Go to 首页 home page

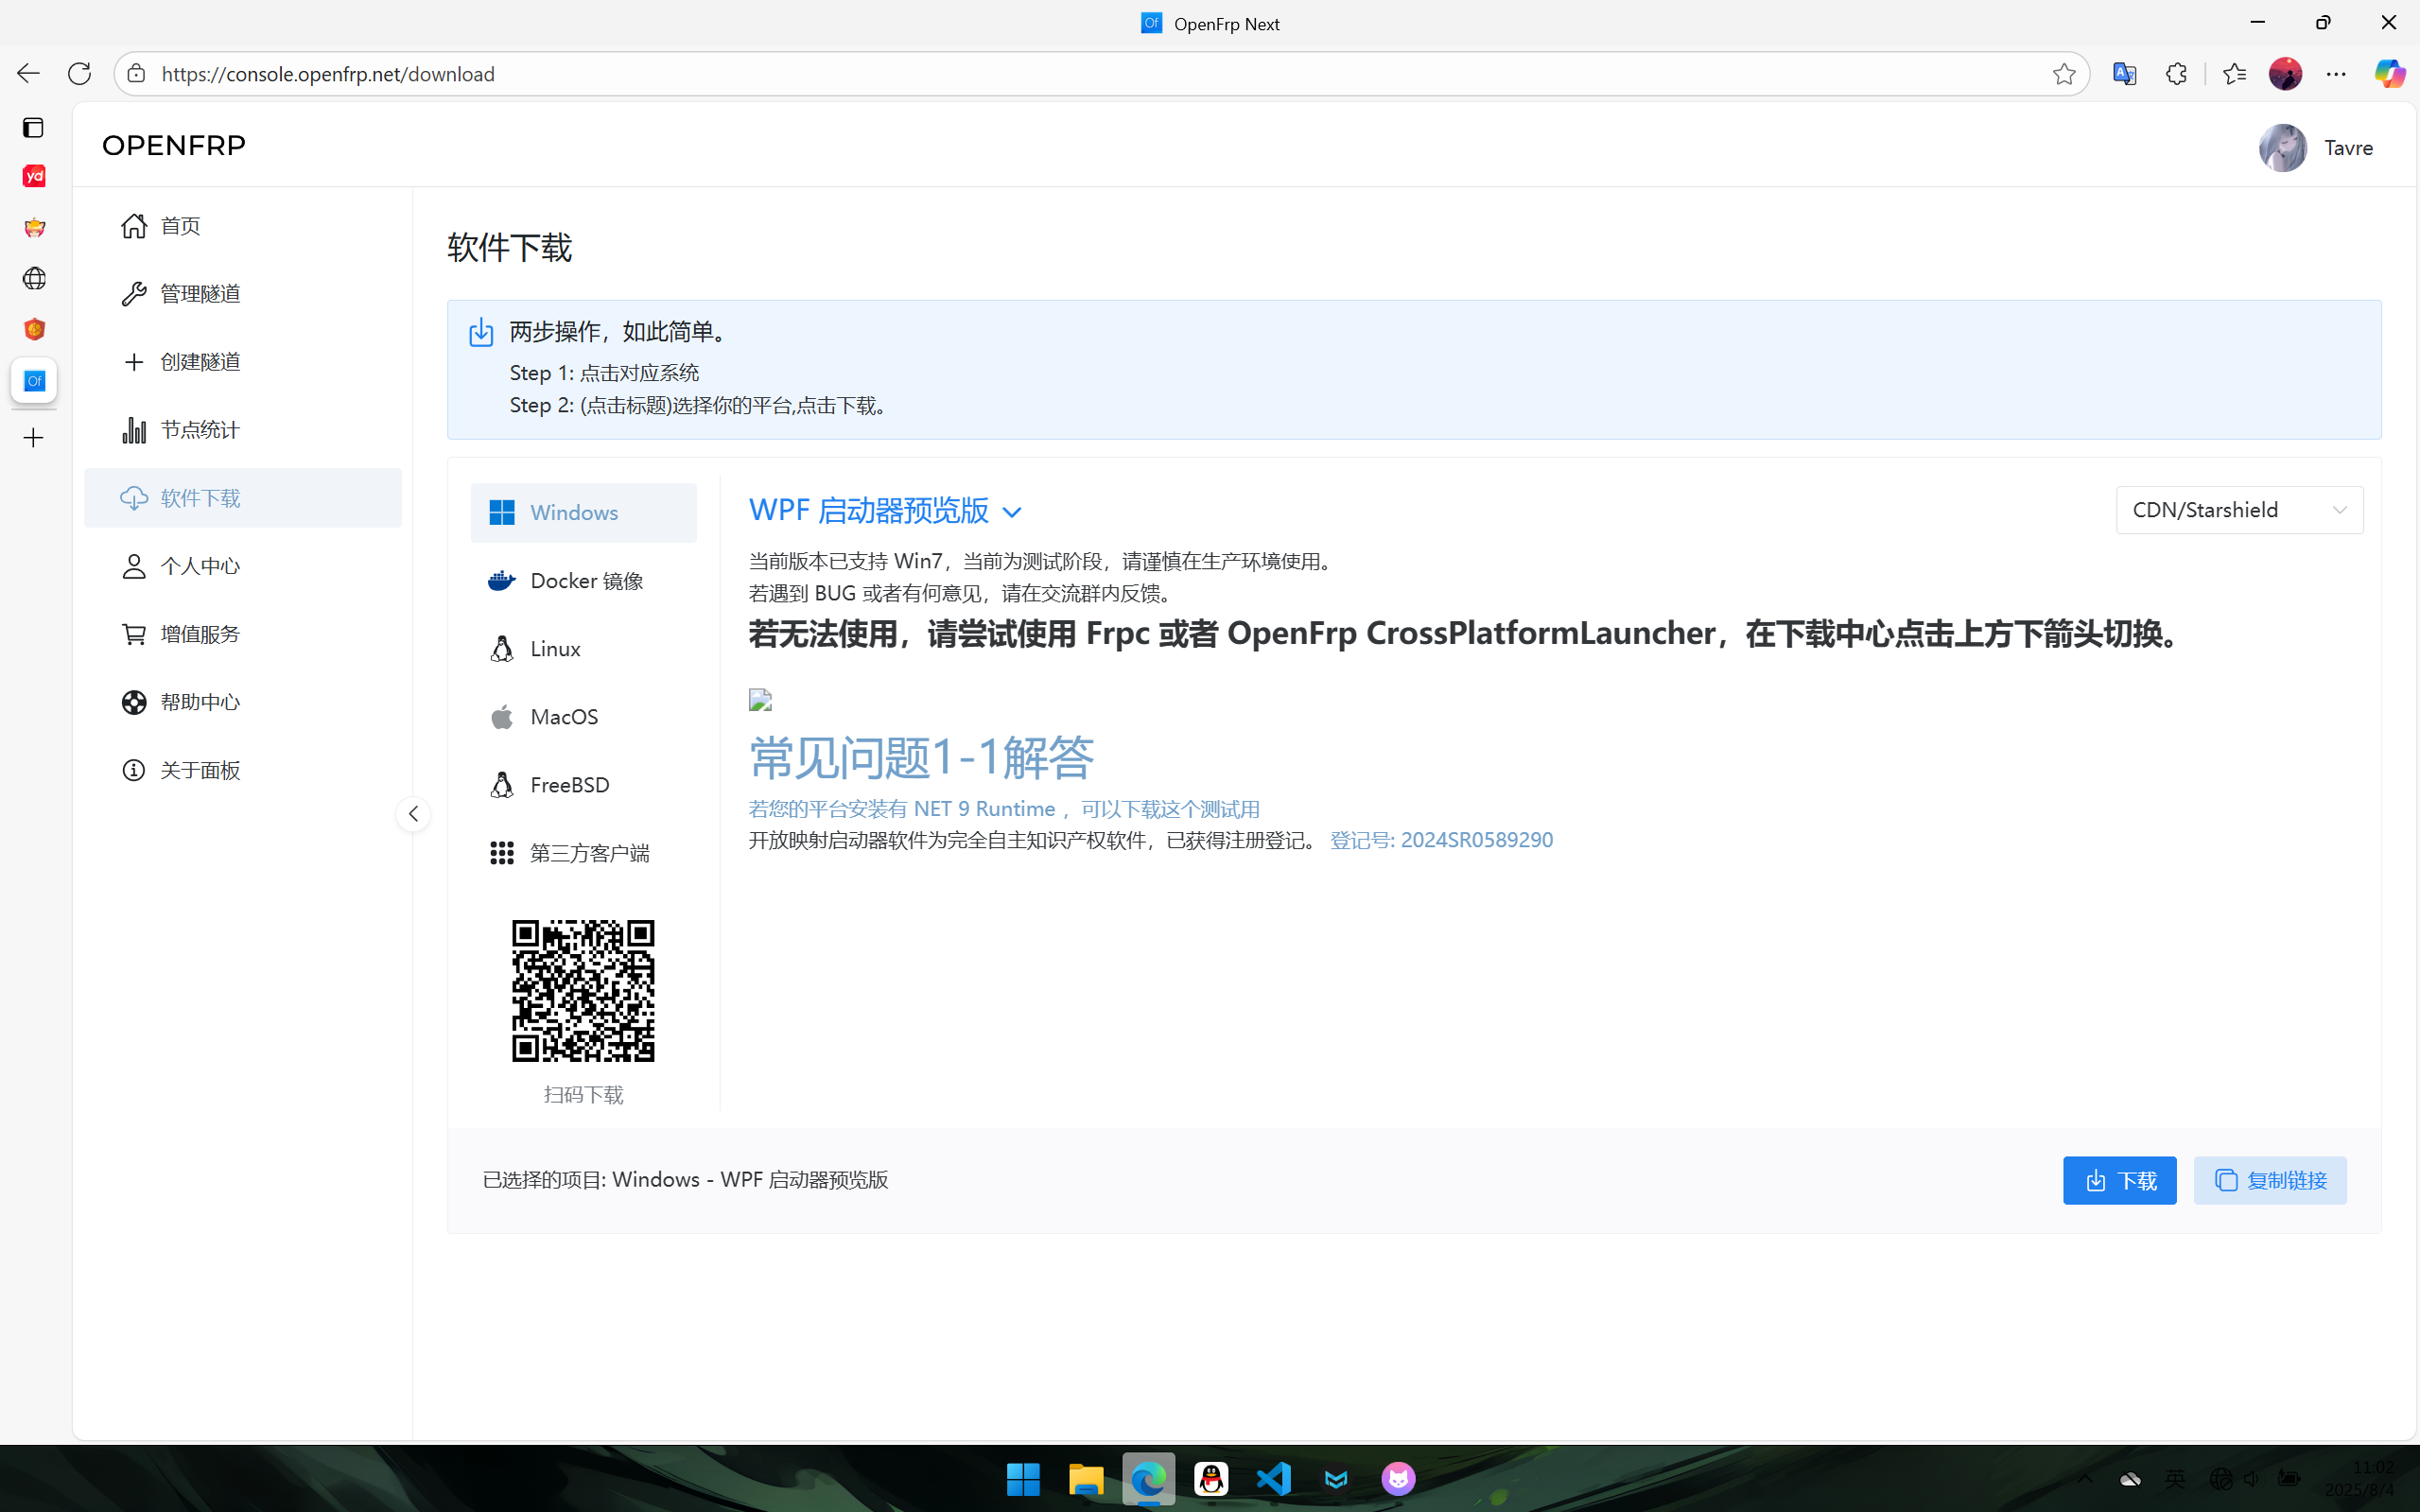pos(243,226)
